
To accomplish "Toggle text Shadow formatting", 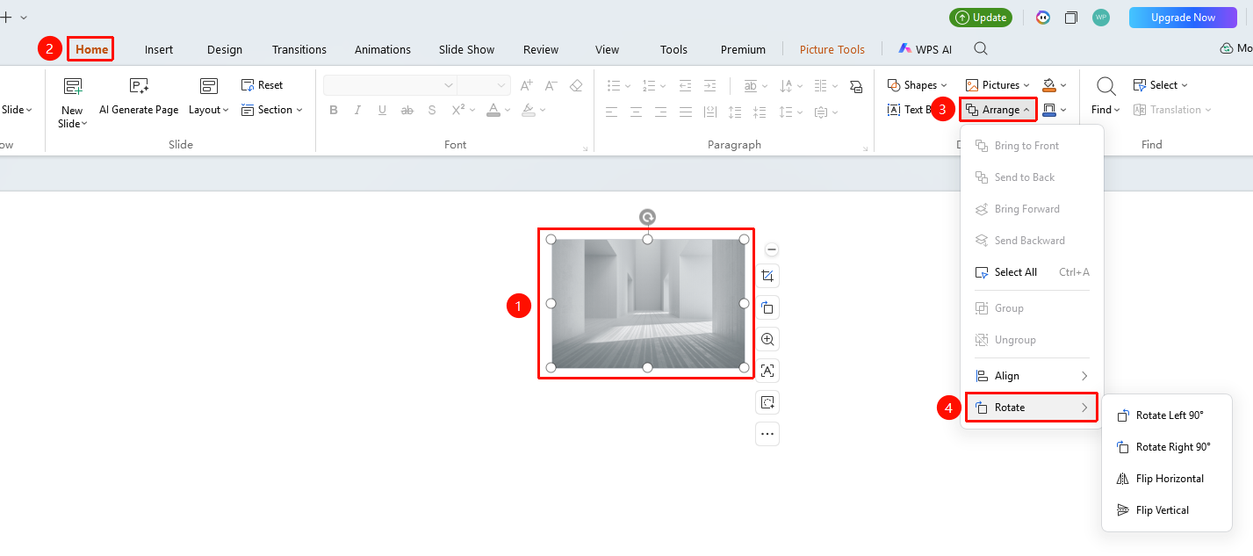I will 432,110.
